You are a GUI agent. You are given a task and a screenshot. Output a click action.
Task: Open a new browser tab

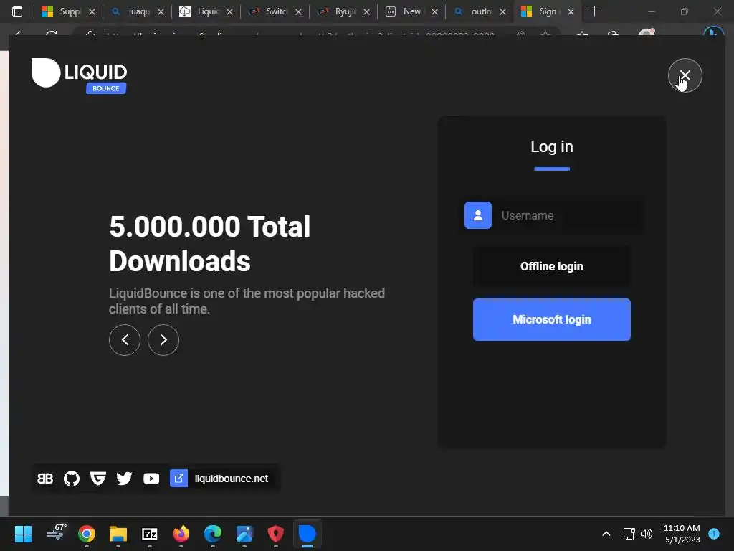point(594,11)
